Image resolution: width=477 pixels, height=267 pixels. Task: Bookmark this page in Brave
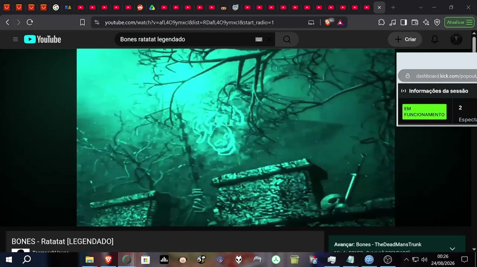(x=83, y=22)
